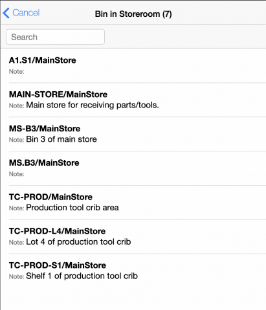Click the 'Production tool crib area' note
Viewport: 266px width, 310px height.
(x=72, y=208)
